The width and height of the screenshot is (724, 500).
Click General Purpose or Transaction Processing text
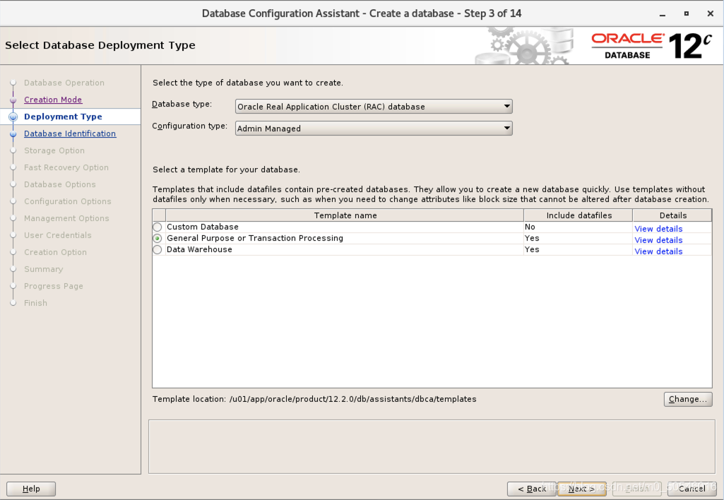(x=255, y=238)
